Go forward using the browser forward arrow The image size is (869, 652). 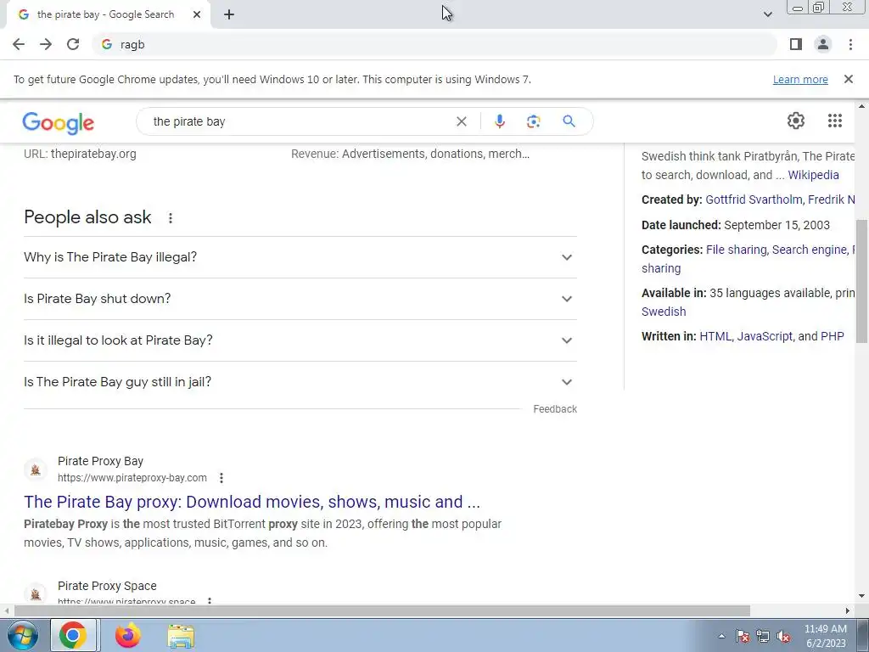coord(46,44)
